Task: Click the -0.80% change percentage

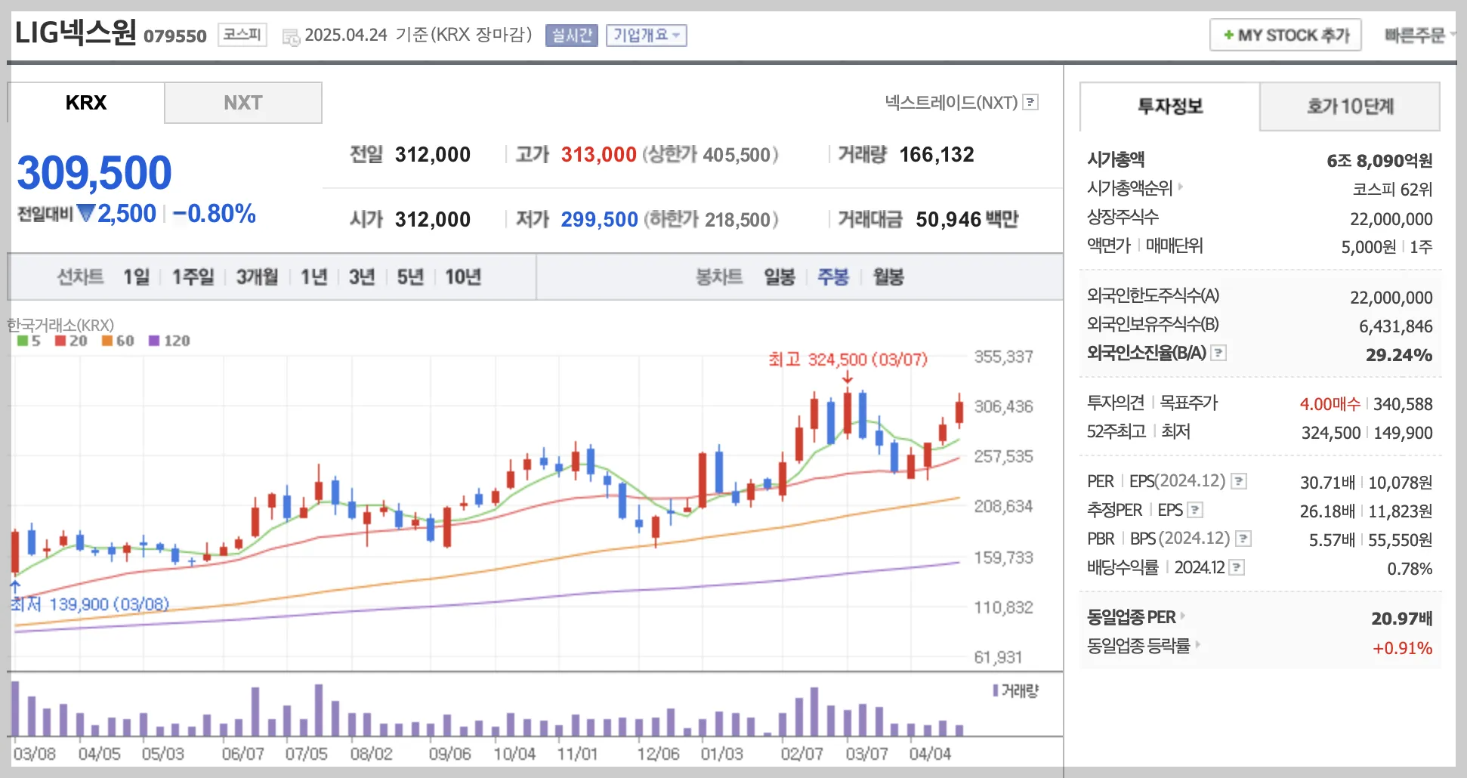Action: pyautogui.click(x=215, y=214)
